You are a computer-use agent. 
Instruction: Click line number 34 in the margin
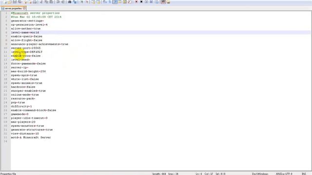pyautogui.click(x=5, y=141)
